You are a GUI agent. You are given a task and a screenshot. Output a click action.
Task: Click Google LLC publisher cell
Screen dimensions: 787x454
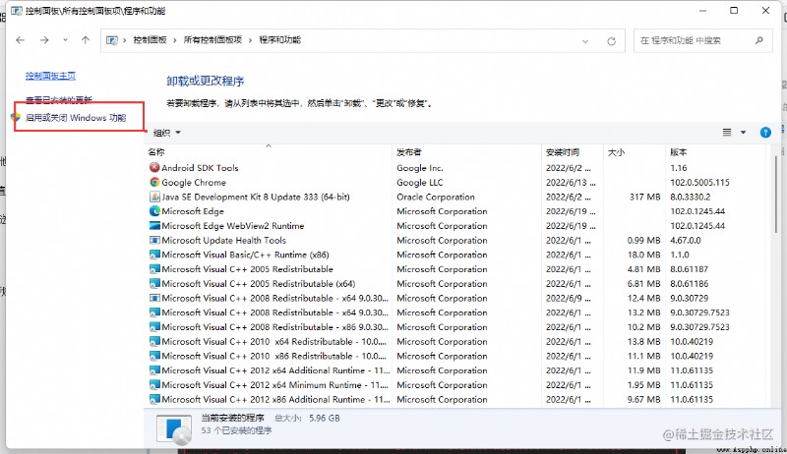point(420,183)
